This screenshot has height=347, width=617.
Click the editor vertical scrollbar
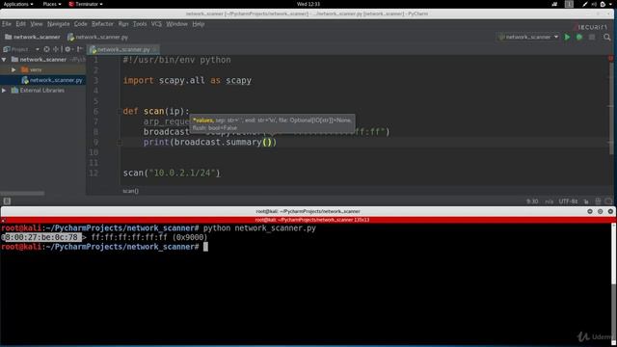pyautogui.click(x=611, y=109)
